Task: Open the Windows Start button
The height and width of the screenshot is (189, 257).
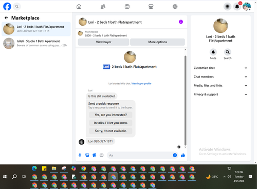Action: [5, 177]
